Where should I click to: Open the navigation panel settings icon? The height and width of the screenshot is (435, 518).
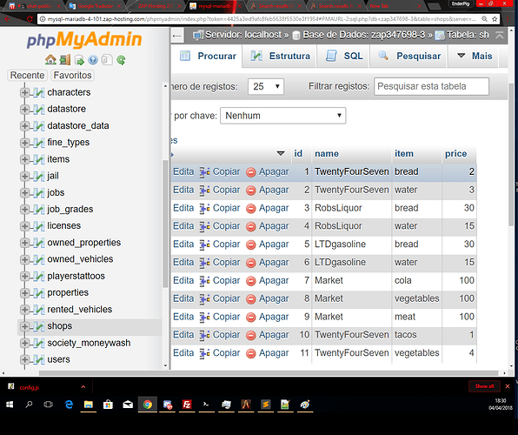(107, 60)
